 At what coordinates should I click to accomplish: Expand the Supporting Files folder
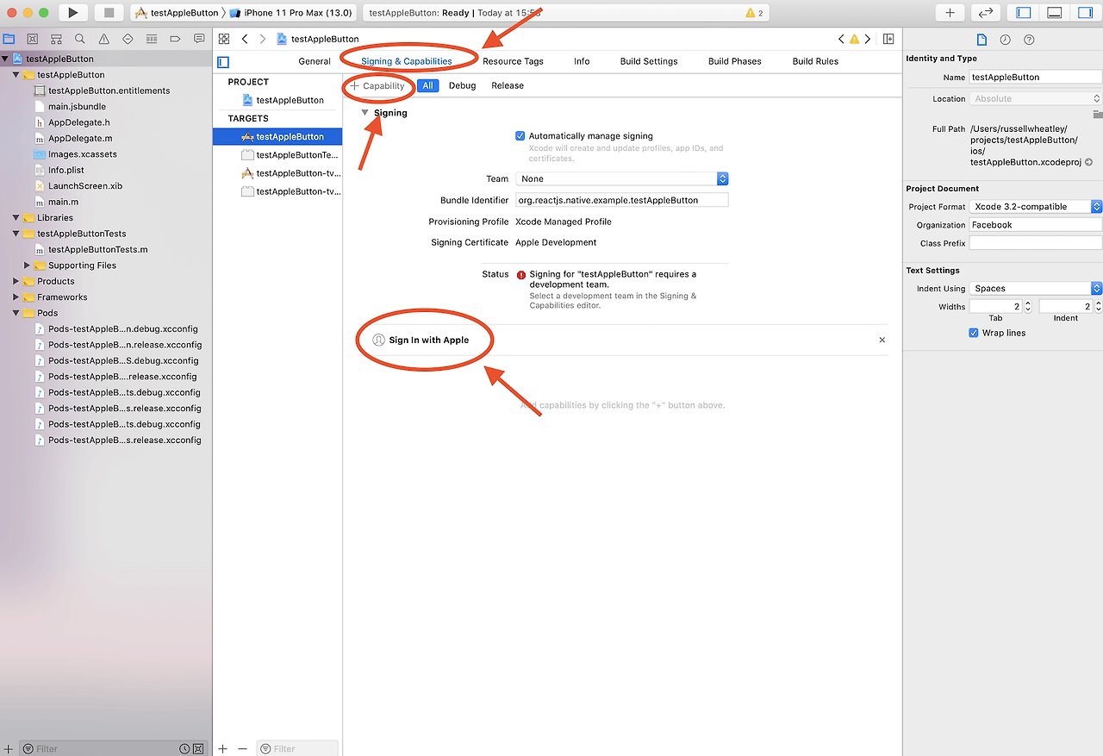[27, 266]
